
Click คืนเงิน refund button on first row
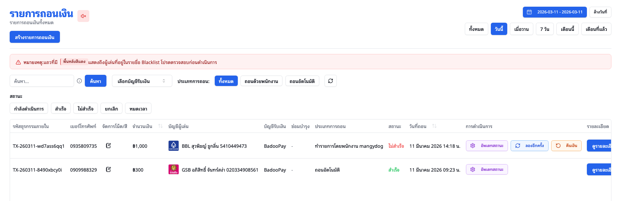tap(566, 146)
